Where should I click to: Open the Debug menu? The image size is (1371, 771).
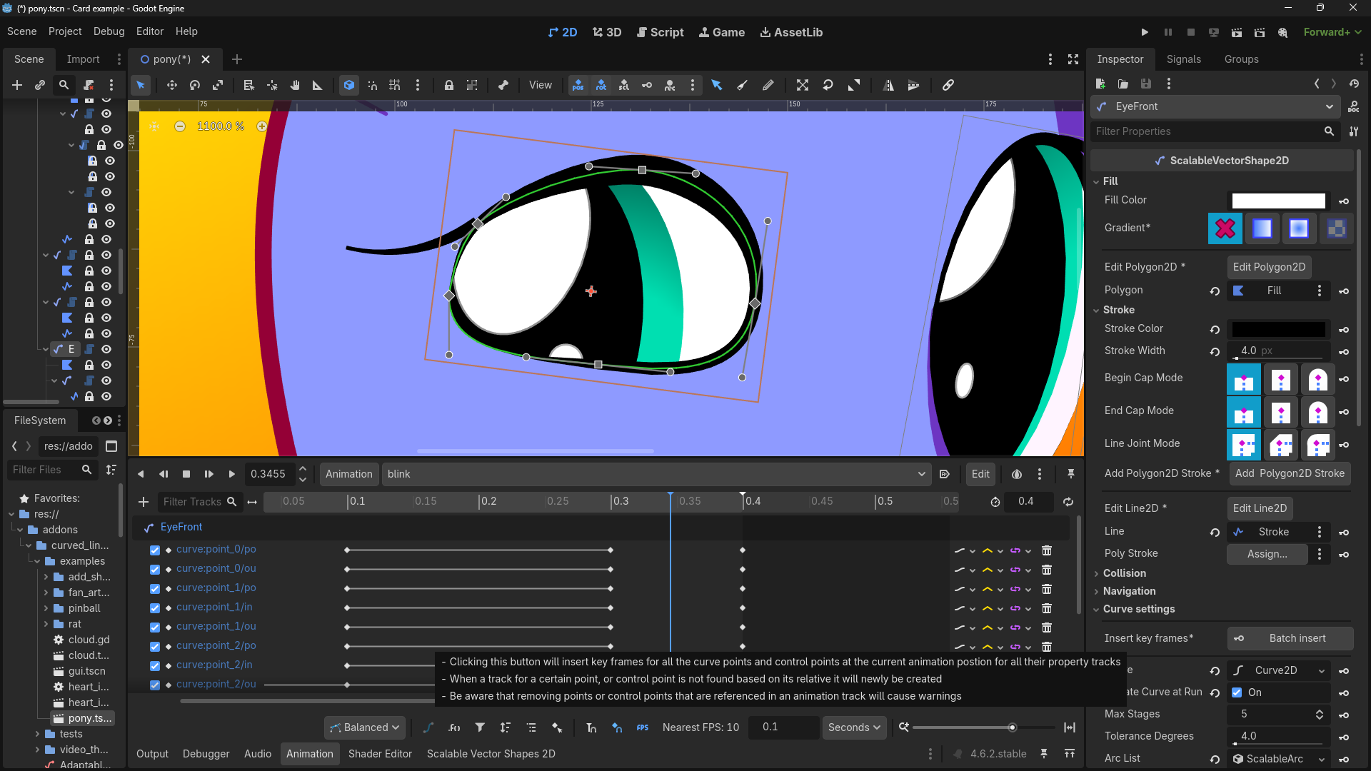[x=109, y=31]
